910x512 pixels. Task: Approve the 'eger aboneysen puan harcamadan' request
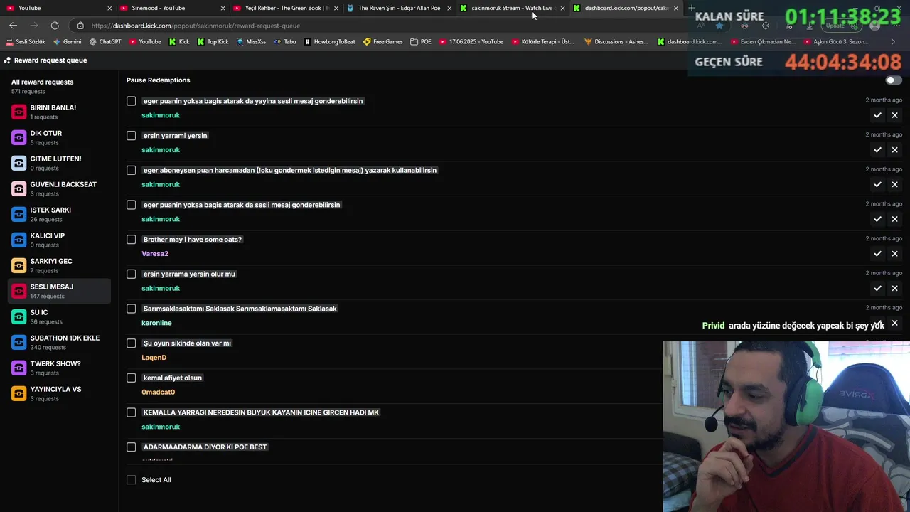point(877,184)
